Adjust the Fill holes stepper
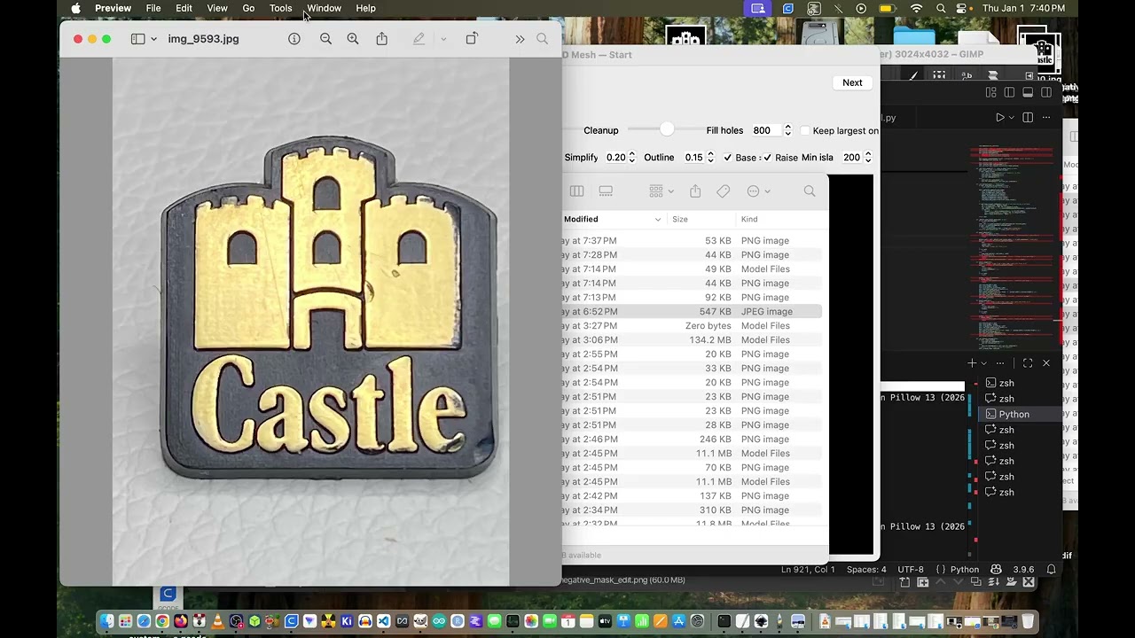 click(x=787, y=131)
